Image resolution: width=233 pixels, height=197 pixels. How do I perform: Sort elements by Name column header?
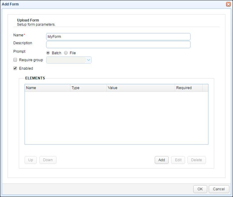(47, 88)
